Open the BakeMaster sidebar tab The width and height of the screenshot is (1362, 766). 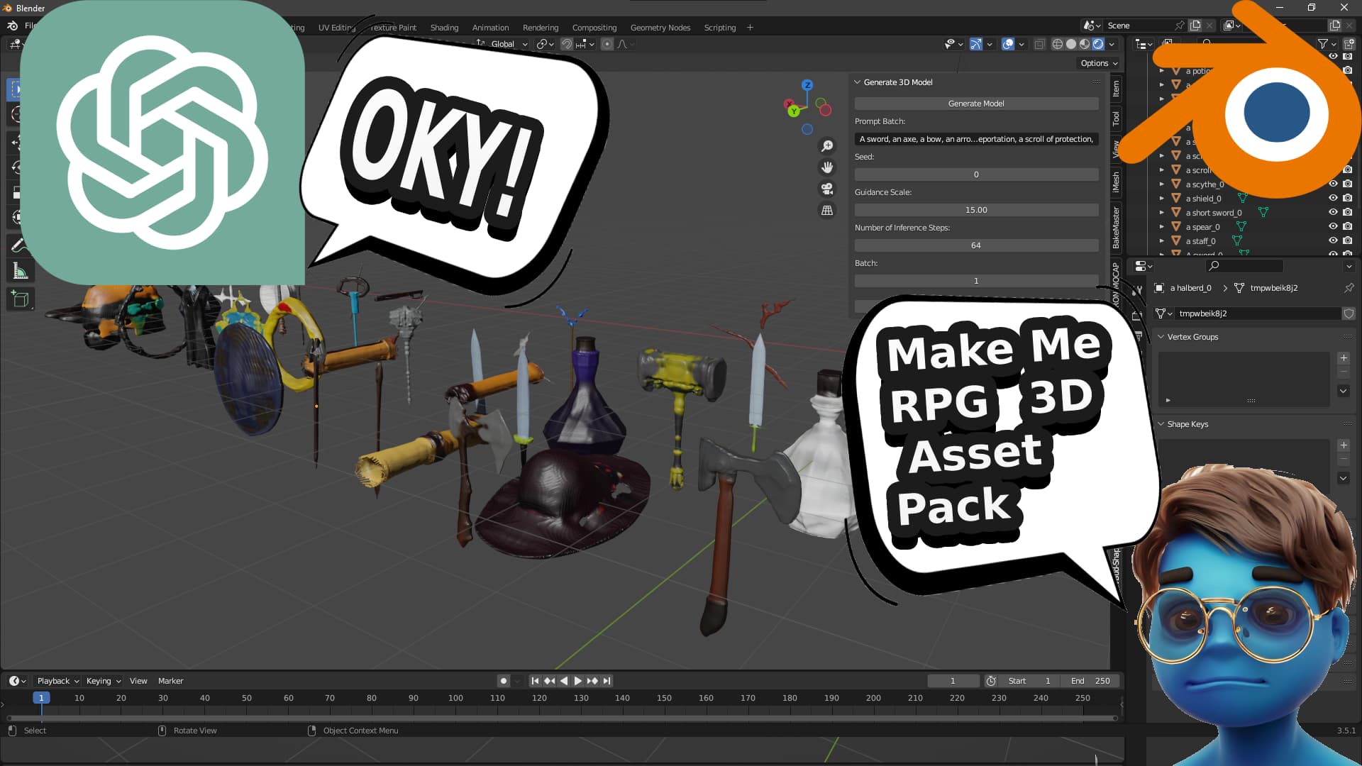[1115, 225]
